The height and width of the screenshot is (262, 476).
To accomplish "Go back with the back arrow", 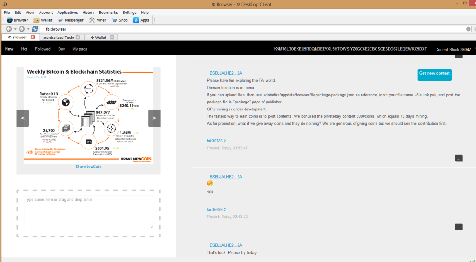I will [9, 29].
